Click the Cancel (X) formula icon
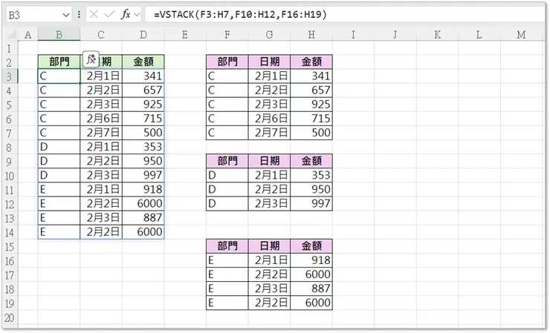Viewport: 550px width, 333px height. coord(94,14)
